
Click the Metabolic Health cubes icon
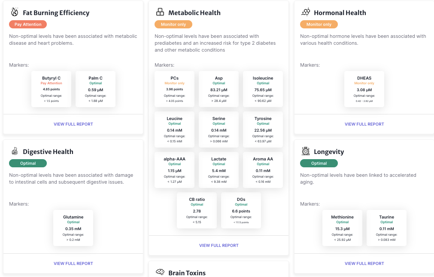(160, 12)
